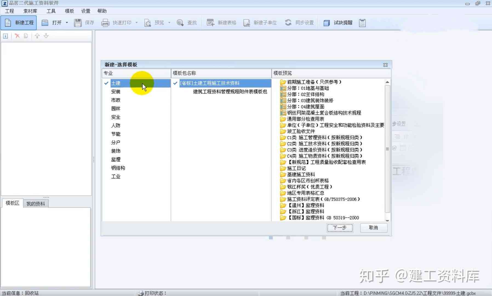Click the copy icon in left panel
Image resolution: width=492 pixels, height=296 pixels.
[x=26, y=36]
